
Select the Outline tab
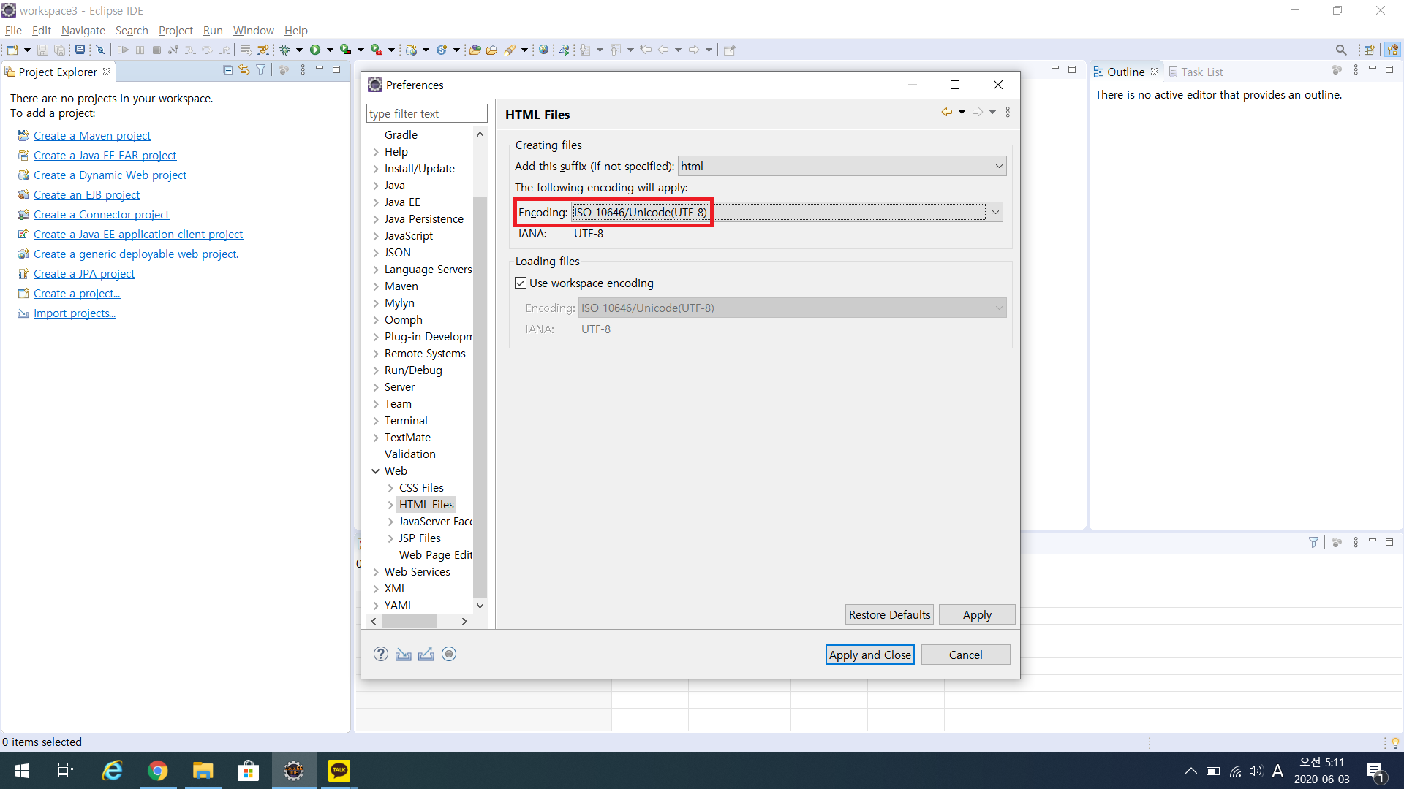point(1125,72)
